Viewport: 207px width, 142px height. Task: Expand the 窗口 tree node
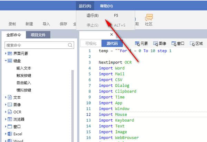(6, 126)
